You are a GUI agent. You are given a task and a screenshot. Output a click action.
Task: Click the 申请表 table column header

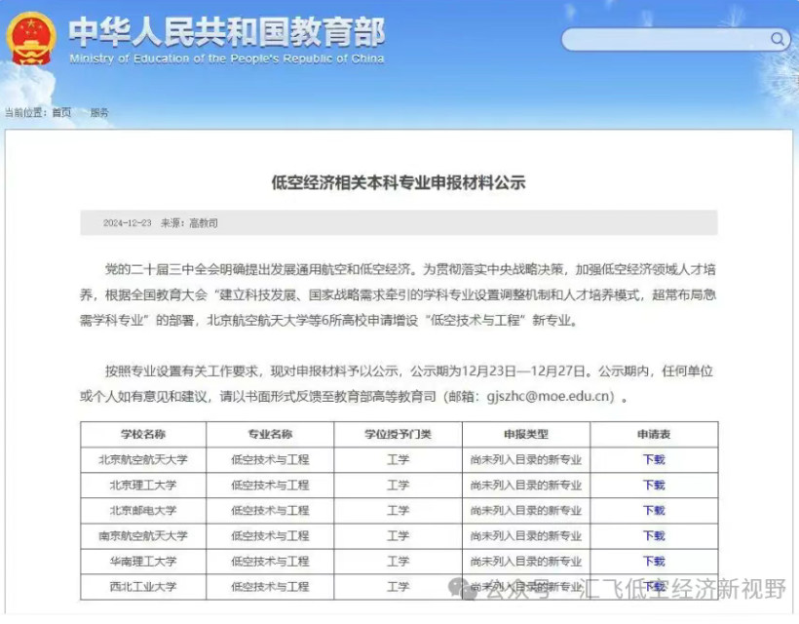click(654, 434)
